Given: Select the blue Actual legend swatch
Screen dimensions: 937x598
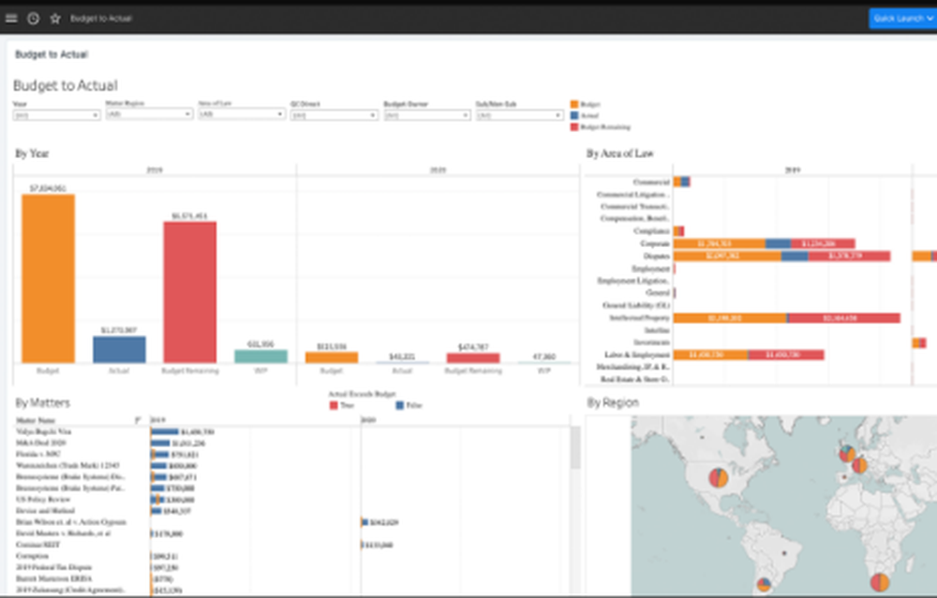Looking at the screenshot, I should click(x=574, y=116).
